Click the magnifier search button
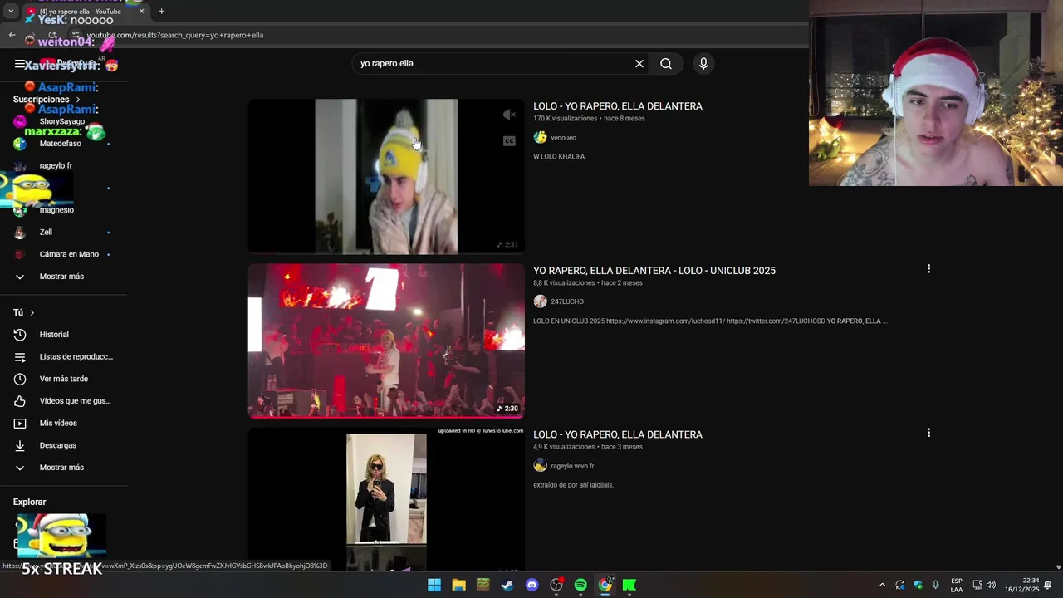This screenshot has width=1063, height=598. 666,64
